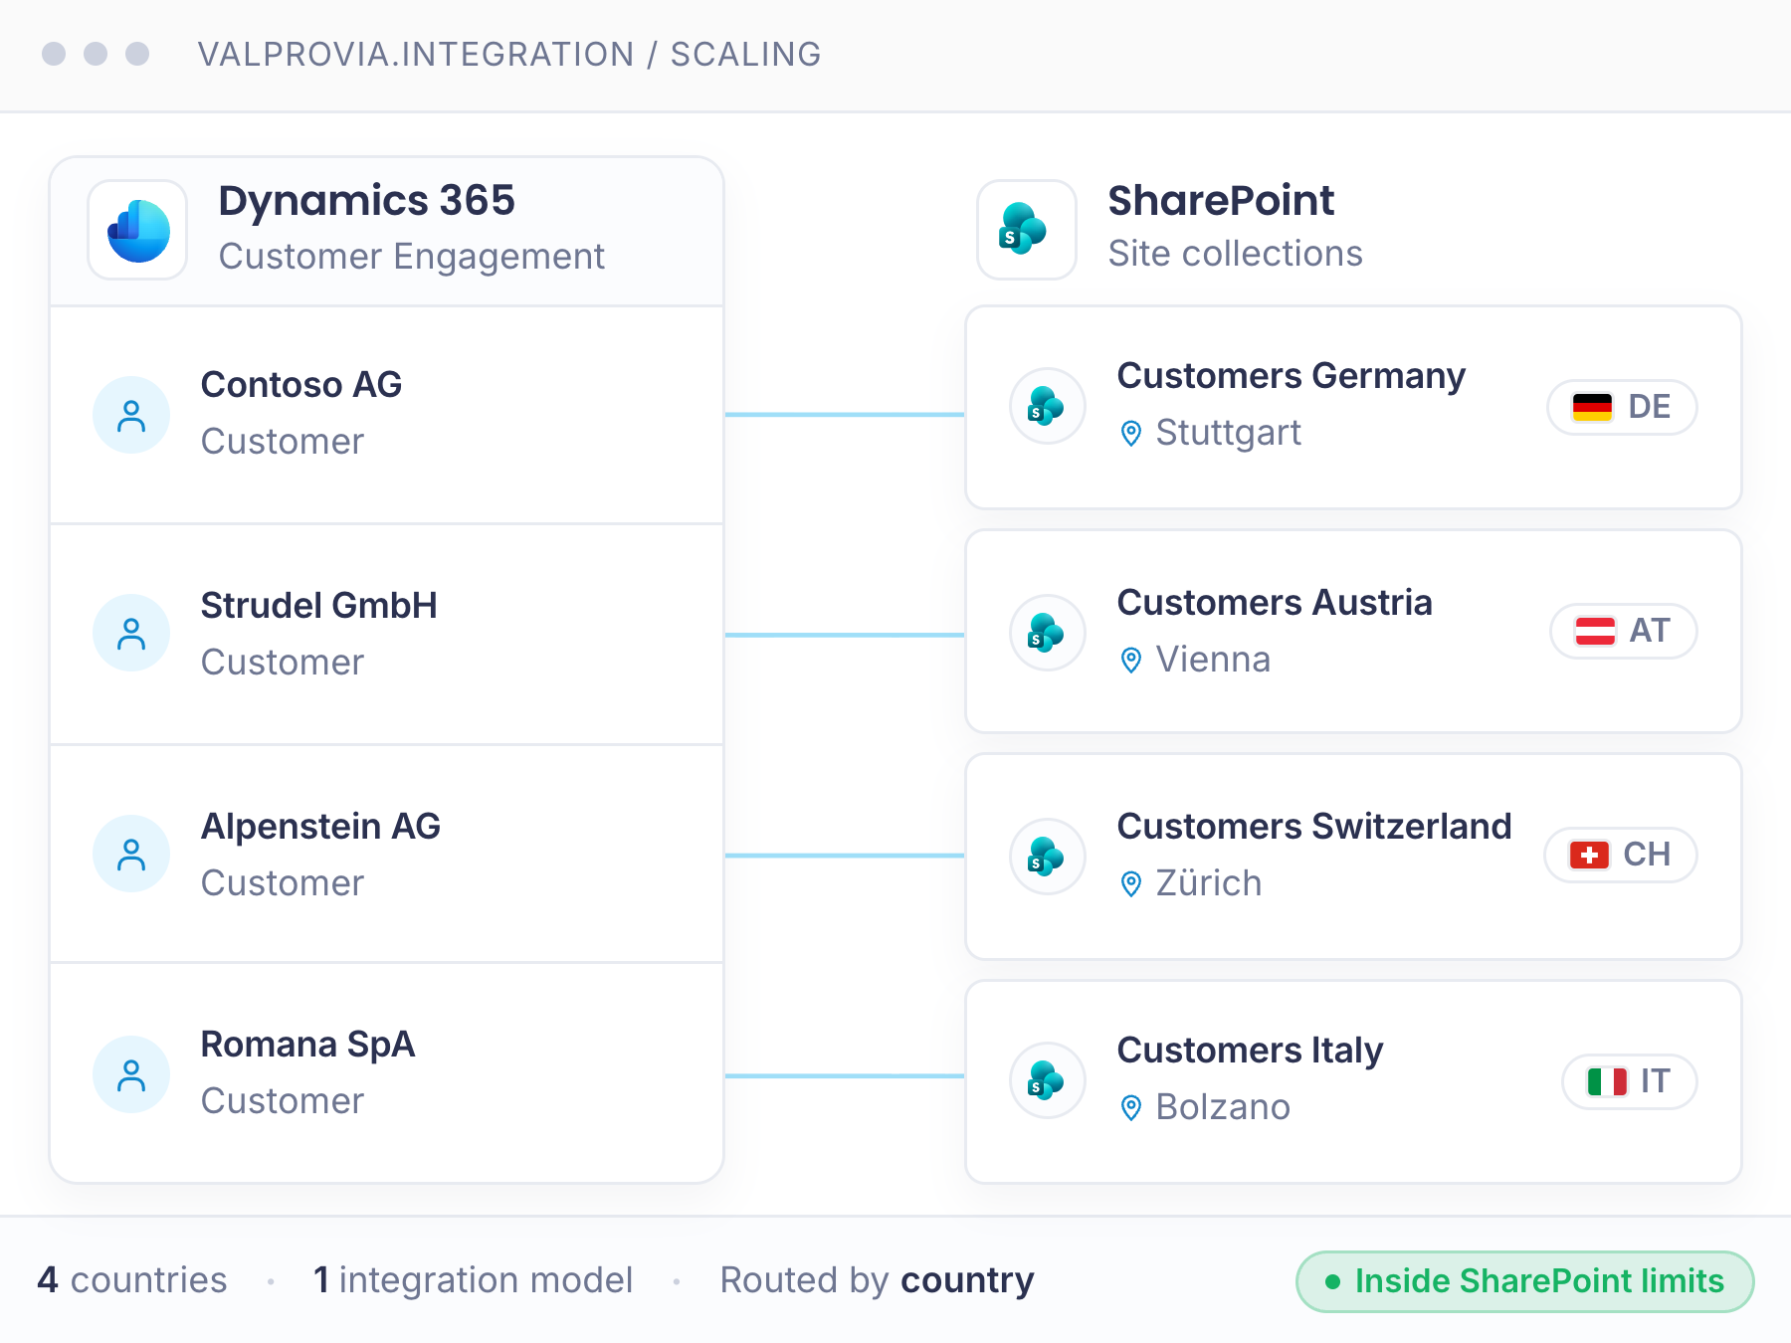The width and height of the screenshot is (1791, 1343).
Task: Click the green status dot in the limits badge
Action: point(1333,1281)
